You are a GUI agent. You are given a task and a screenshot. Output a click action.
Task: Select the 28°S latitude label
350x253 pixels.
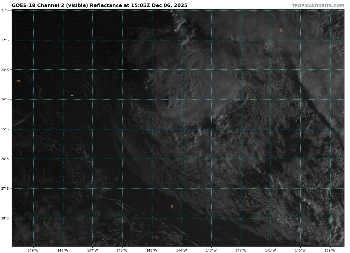point(5,218)
